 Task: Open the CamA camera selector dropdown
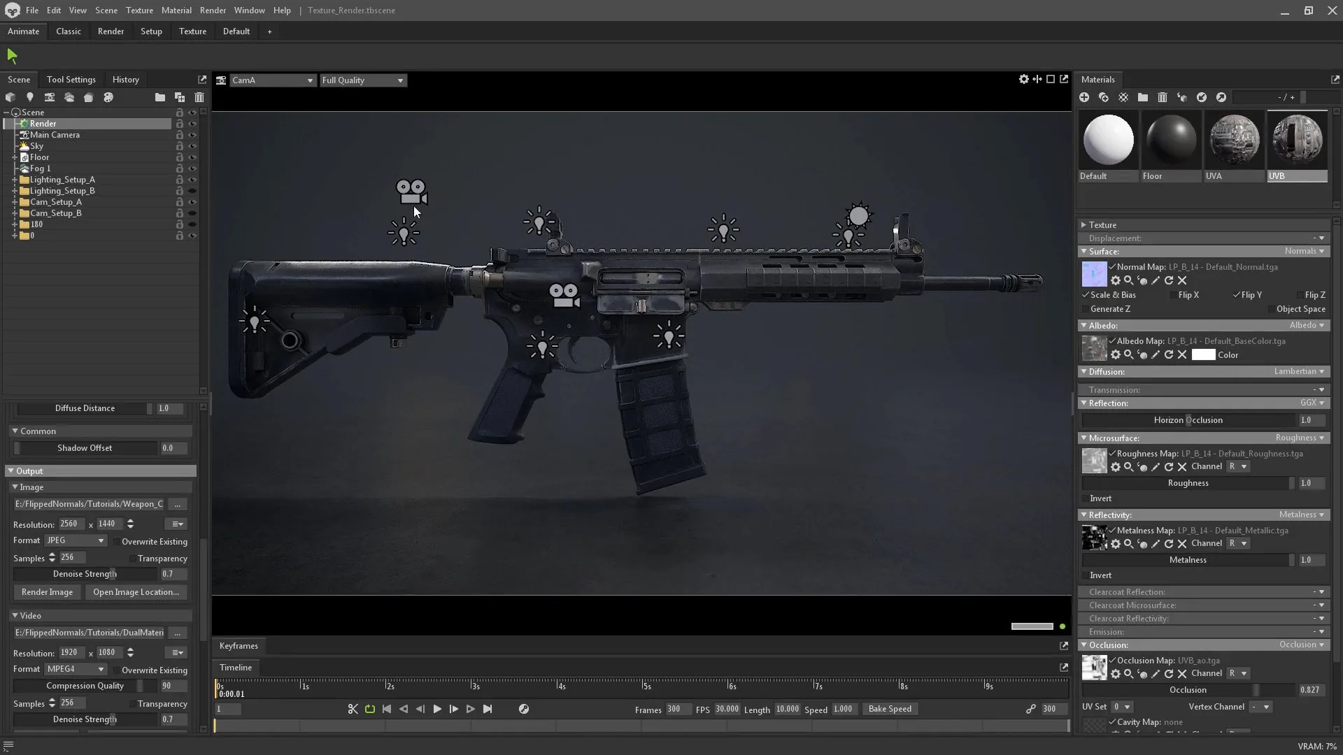pos(271,80)
